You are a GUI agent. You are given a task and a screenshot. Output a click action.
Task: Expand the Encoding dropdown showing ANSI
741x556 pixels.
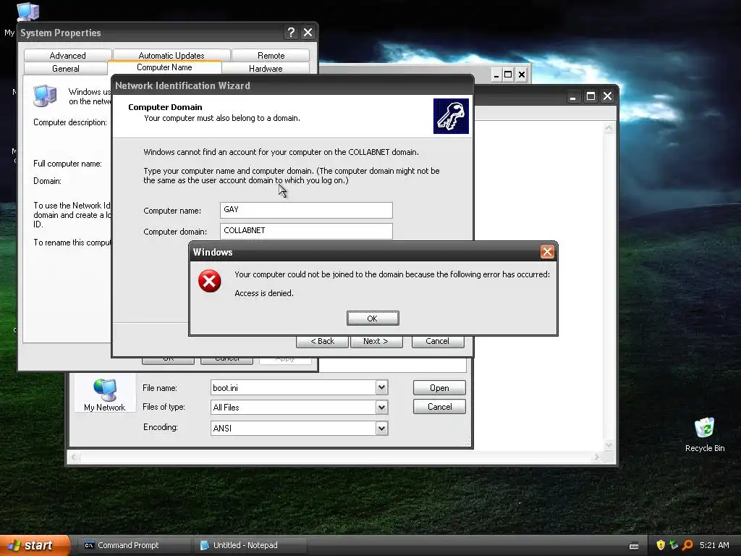[x=382, y=429]
